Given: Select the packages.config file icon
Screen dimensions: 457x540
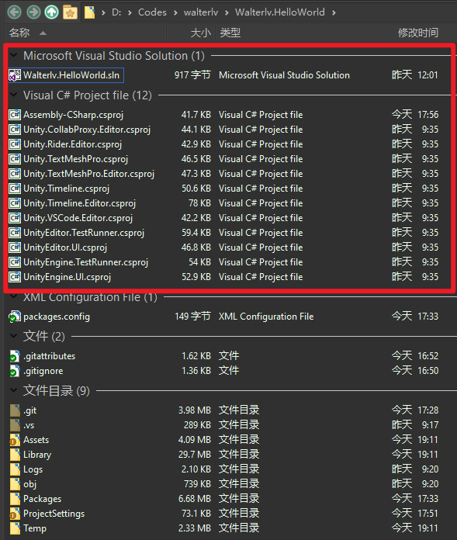Looking at the screenshot, I should (x=15, y=317).
